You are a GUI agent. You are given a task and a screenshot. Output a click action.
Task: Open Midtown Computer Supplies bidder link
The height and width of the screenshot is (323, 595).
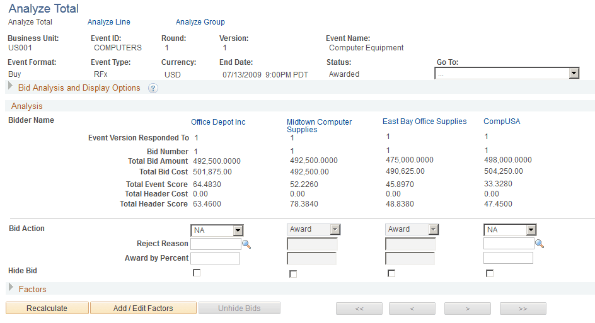pyautogui.click(x=319, y=125)
